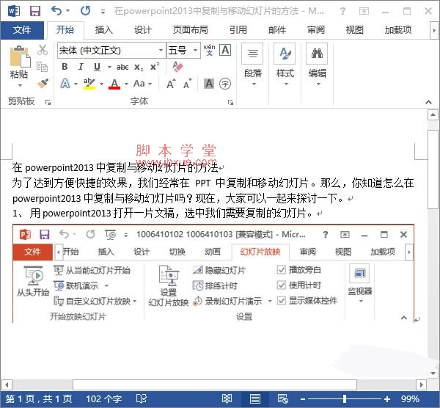Open font color dropdown arrow
Viewport: 440px width, 408px height.
126,84
